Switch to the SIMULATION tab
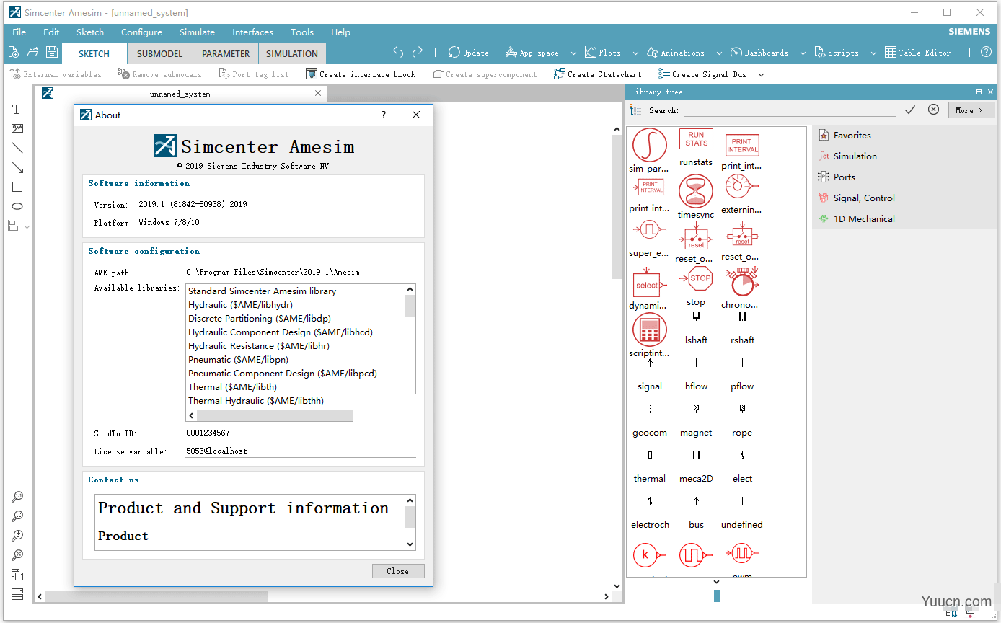1001x623 pixels. 292,53
